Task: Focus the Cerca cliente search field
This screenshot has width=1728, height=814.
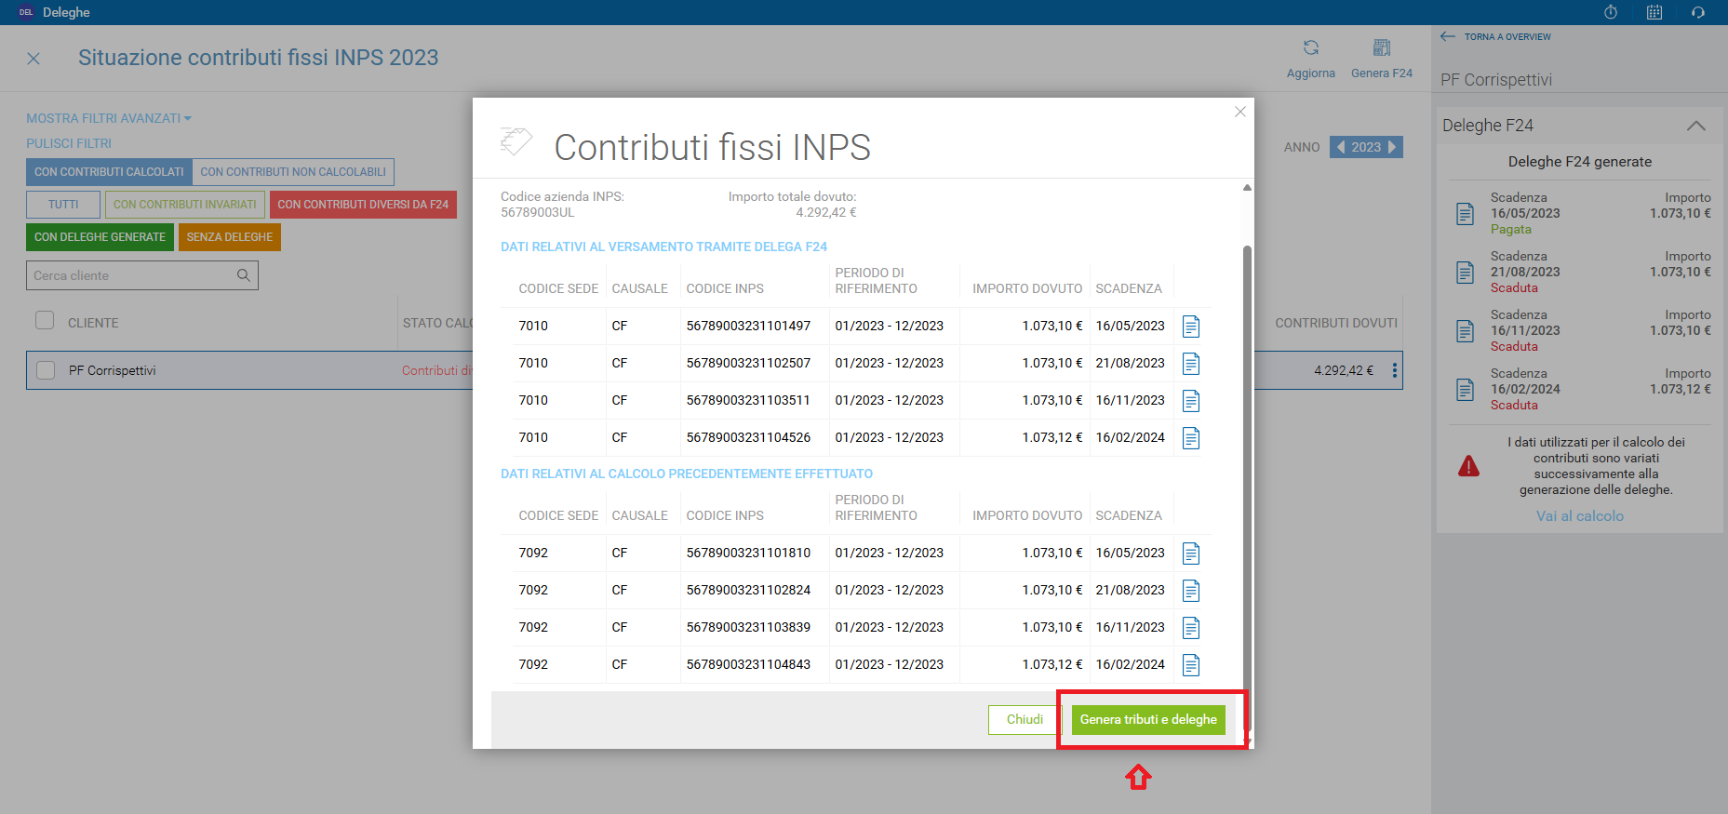Action: point(142,275)
